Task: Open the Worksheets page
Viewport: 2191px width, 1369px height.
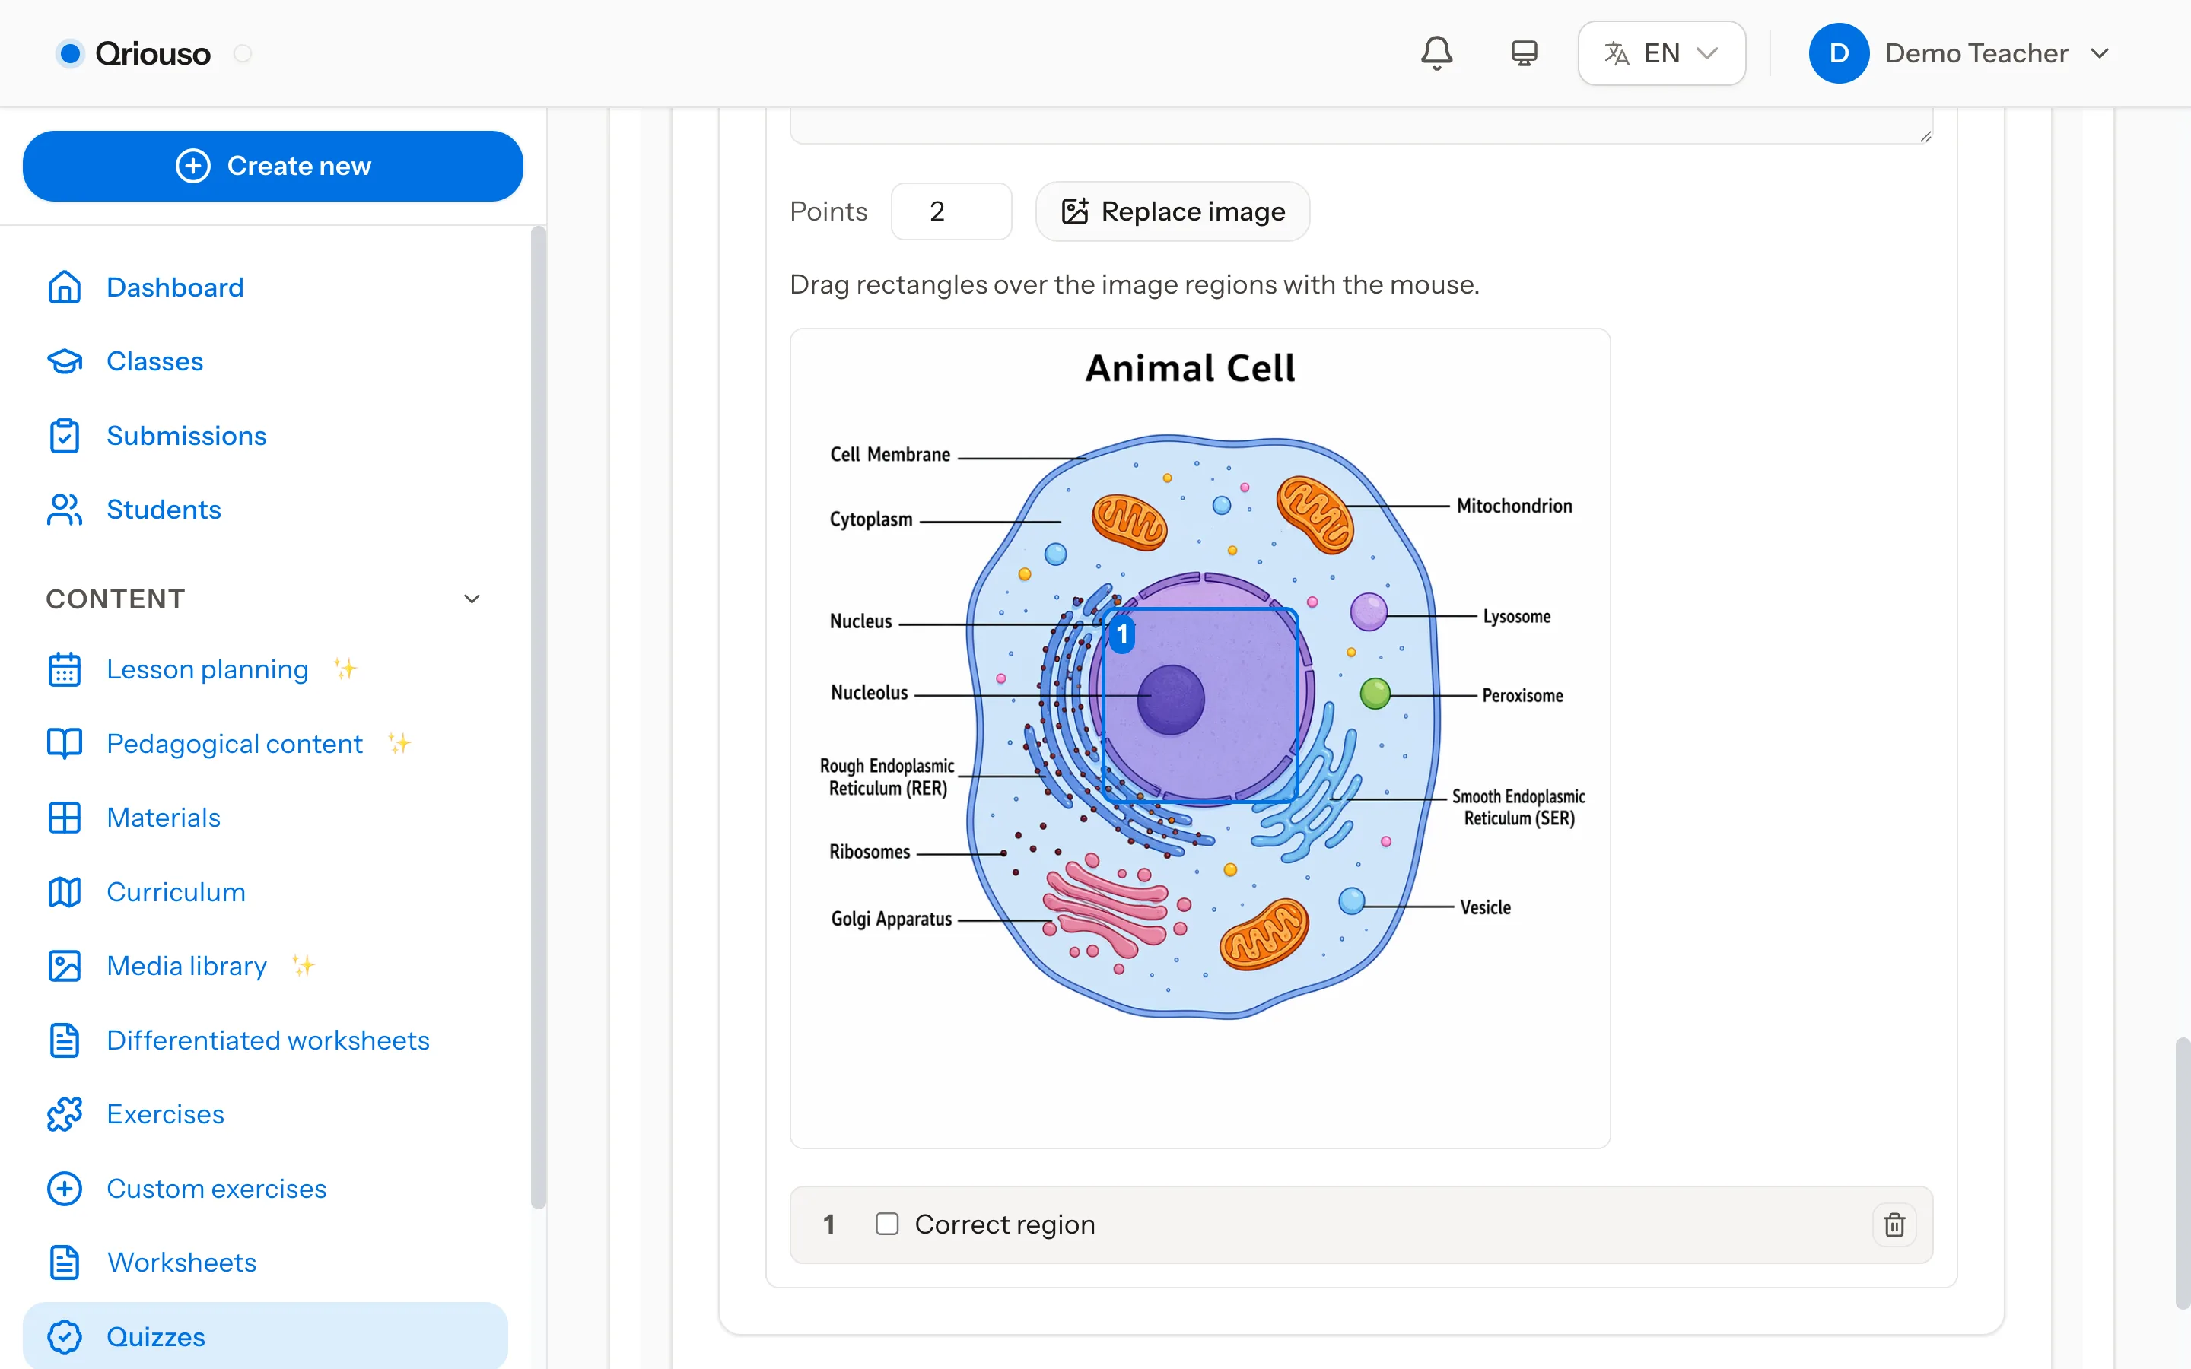Action: click(182, 1263)
